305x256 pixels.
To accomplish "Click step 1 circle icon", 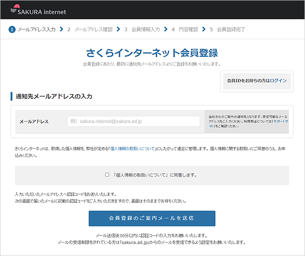I will pyautogui.click(x=12, y=29).
